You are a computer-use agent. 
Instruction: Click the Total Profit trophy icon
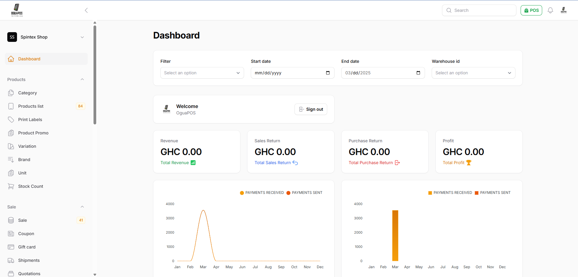click(x=468, y=163)
